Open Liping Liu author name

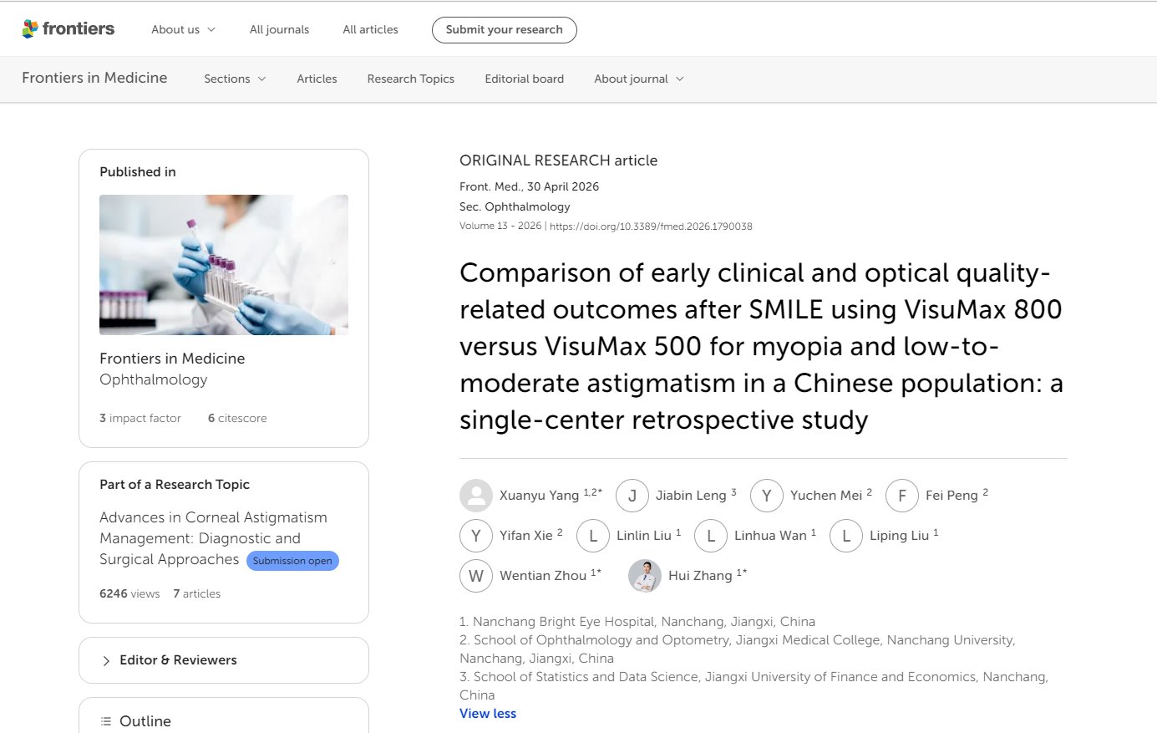point(899,536)
